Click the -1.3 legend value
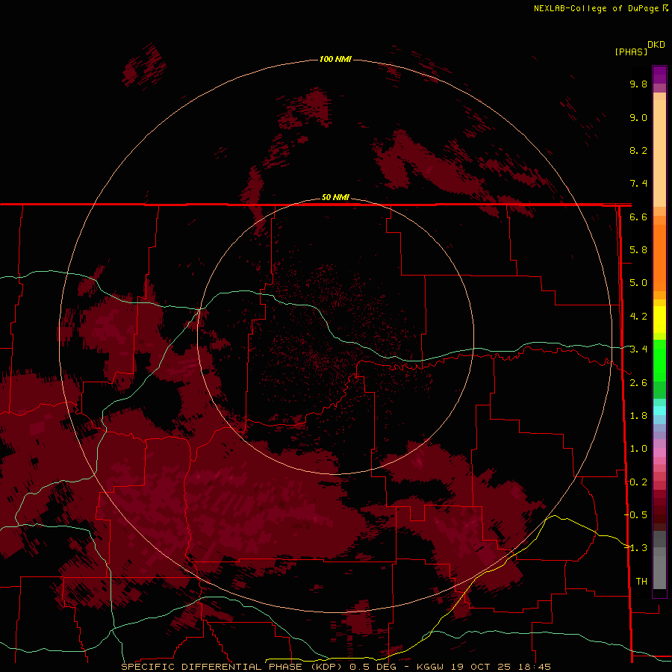Screen dimensions: 672x672 pos(636,548)
